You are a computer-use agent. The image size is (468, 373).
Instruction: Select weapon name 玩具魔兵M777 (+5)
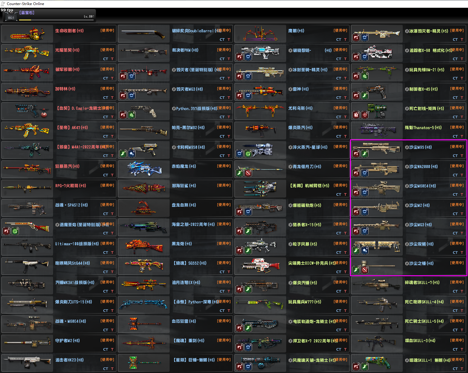pyautogui.click(x=305, y=302)
